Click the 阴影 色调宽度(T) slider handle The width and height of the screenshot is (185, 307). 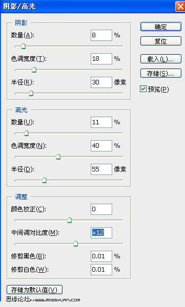[34, 70]
